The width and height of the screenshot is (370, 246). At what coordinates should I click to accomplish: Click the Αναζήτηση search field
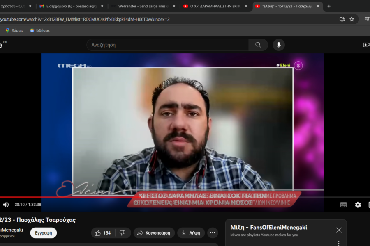point(167,45)
